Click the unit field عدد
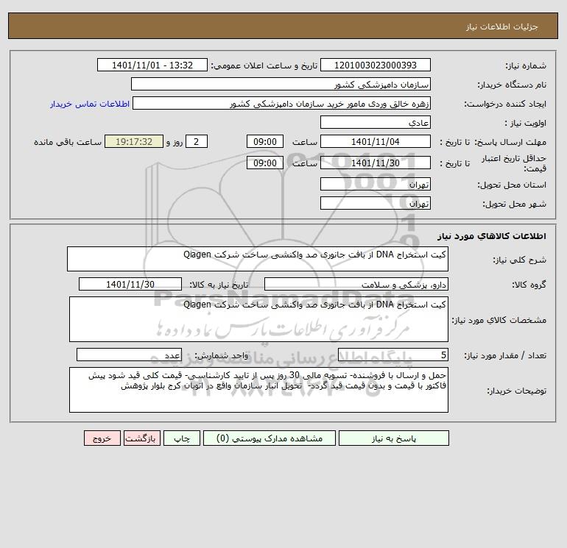The image size is (567, 548). (129, 355)
